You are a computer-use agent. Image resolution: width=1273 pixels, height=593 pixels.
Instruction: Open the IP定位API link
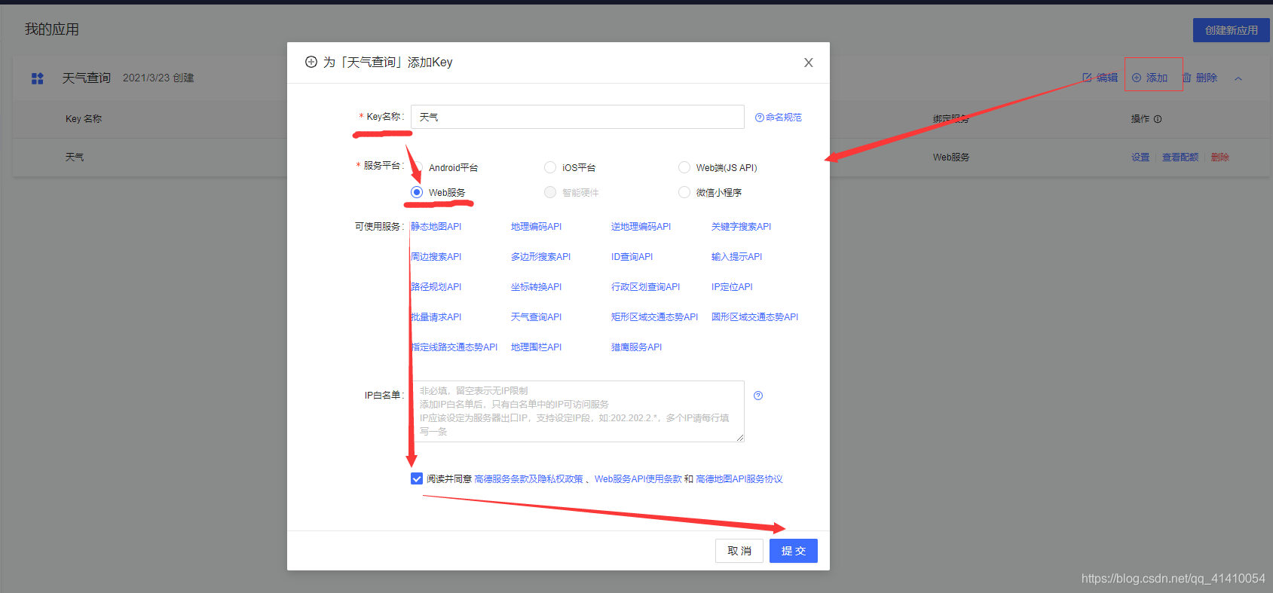(732, 287)
